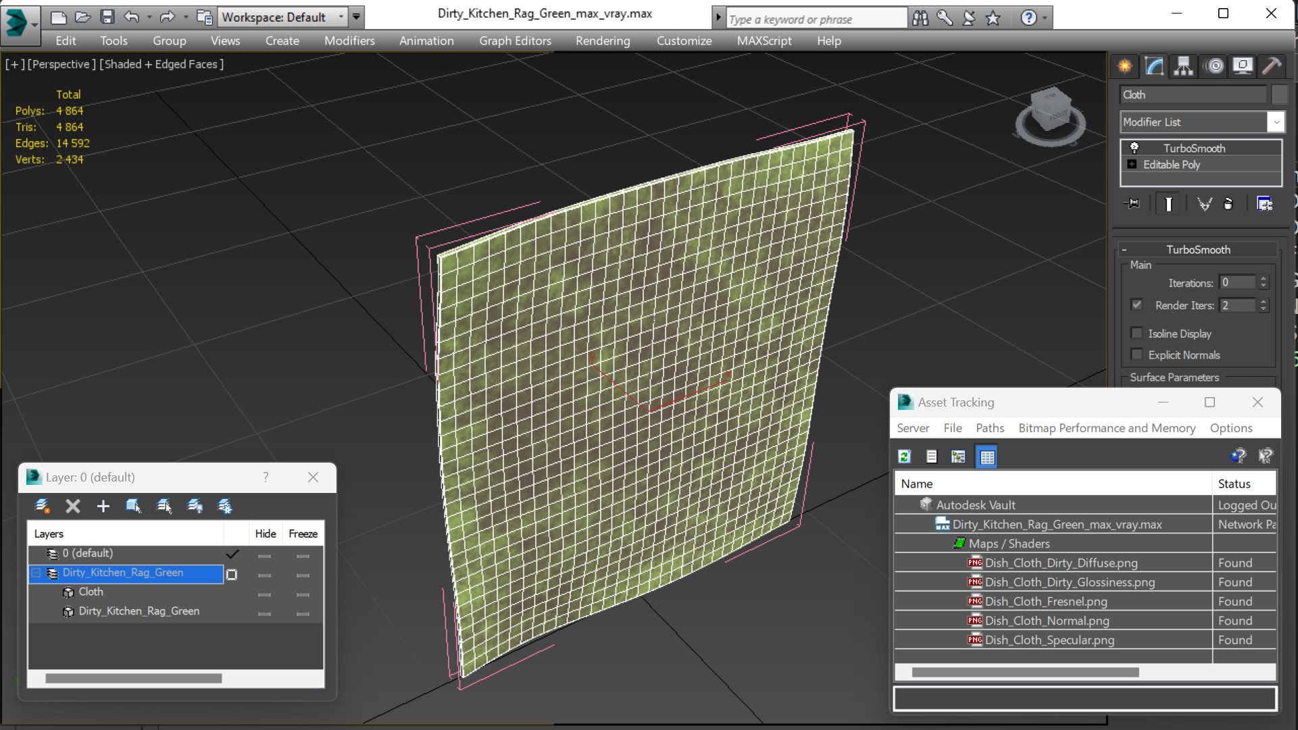Viewport: 1298px width, 730px height.
Task: Switch to the Hierarchy command panel tab
Action: [1183, 66]
